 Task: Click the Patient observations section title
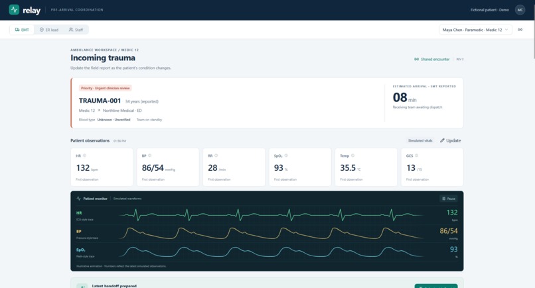click(x=90, y=140)
